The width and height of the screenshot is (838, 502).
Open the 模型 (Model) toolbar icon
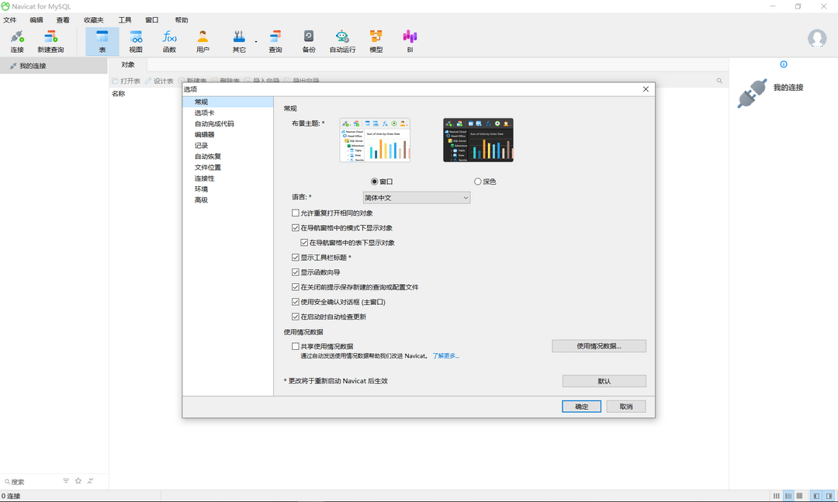pyautogui.click(x=376, y=40)
